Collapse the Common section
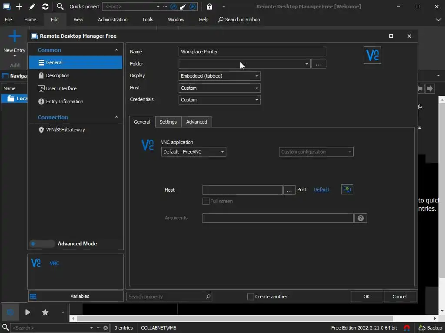Image resolution: width=445 pixels, height=333 pixels. 116,50
